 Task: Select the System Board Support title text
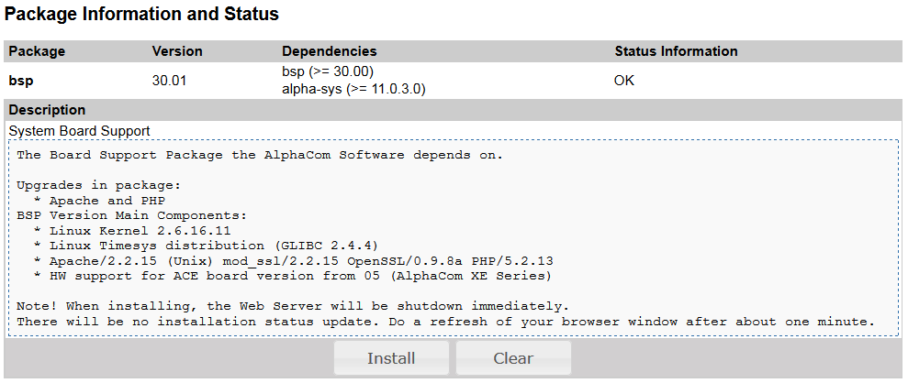click(79, 131)
